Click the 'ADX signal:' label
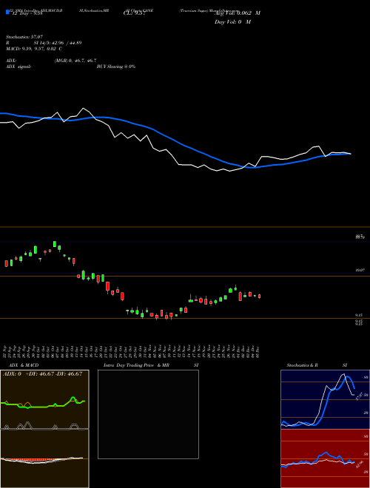 click(x=18, y=67)
